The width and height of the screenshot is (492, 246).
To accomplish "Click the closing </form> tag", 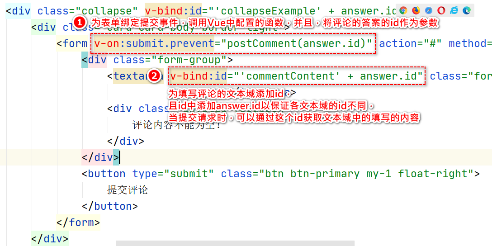I will [x=78, y=223].
